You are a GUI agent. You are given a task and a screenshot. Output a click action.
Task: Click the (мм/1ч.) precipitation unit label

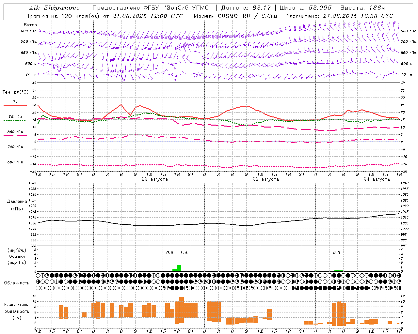click(17, 262)
